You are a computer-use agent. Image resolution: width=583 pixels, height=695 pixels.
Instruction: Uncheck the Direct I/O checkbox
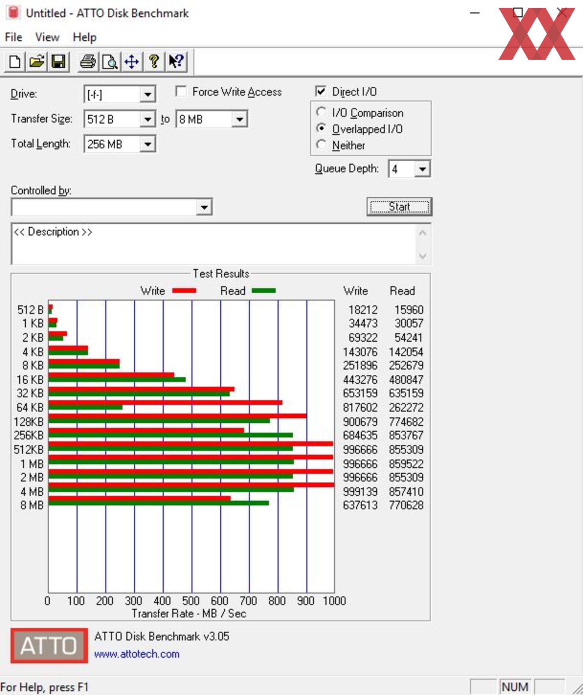point(321,91)
